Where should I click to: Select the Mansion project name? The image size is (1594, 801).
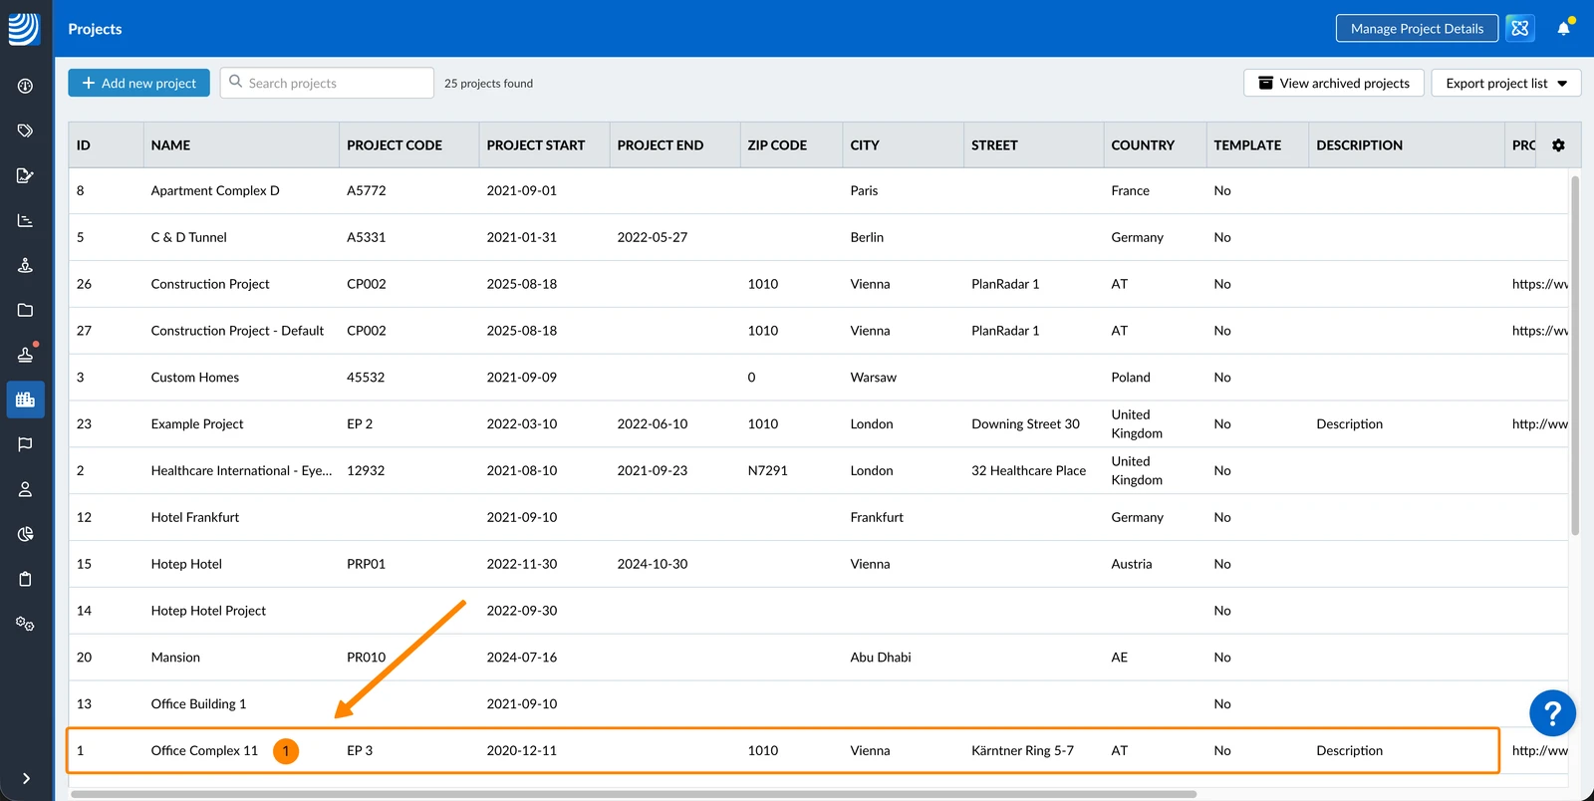click(x=175, y=658)
